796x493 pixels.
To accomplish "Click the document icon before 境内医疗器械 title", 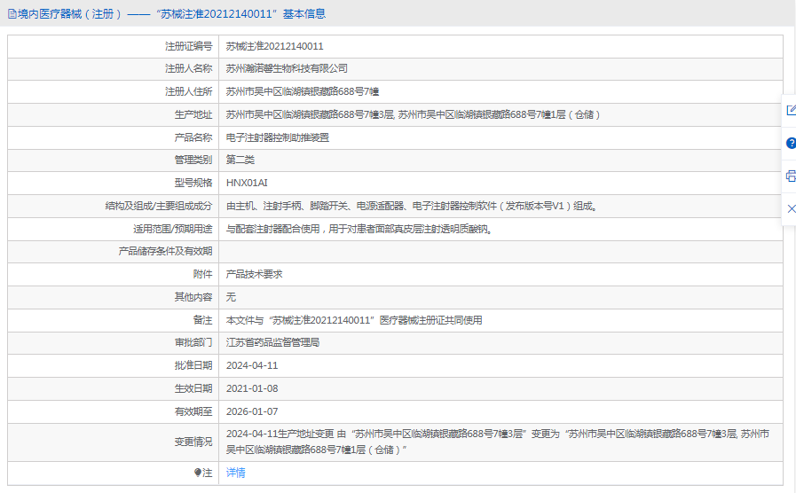I will click(12, 14).
